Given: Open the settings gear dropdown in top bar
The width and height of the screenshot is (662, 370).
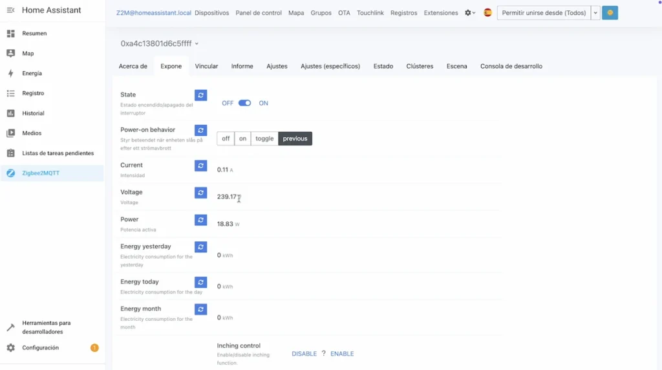Looking at the screenshot, I should pos(470,13).
